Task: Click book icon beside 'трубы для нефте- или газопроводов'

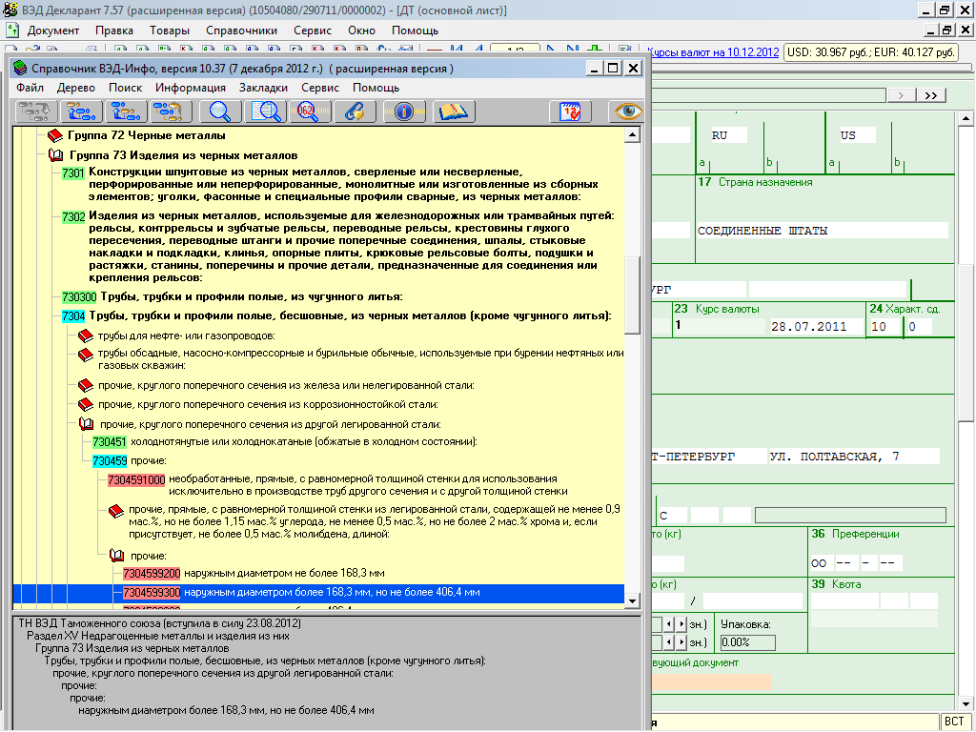Action: (85, 336)
